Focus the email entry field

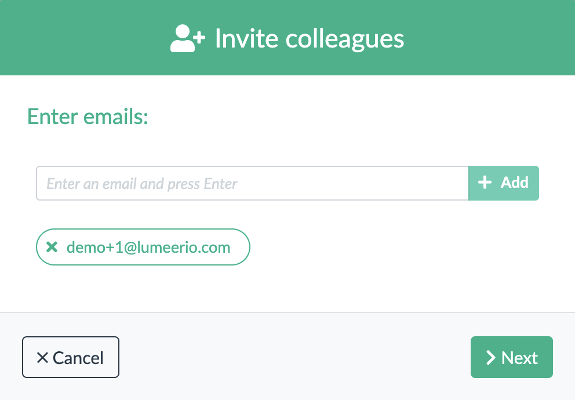point(252,183)
